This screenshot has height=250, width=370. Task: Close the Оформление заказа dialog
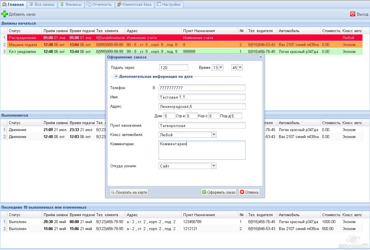[x=261, y=57]
